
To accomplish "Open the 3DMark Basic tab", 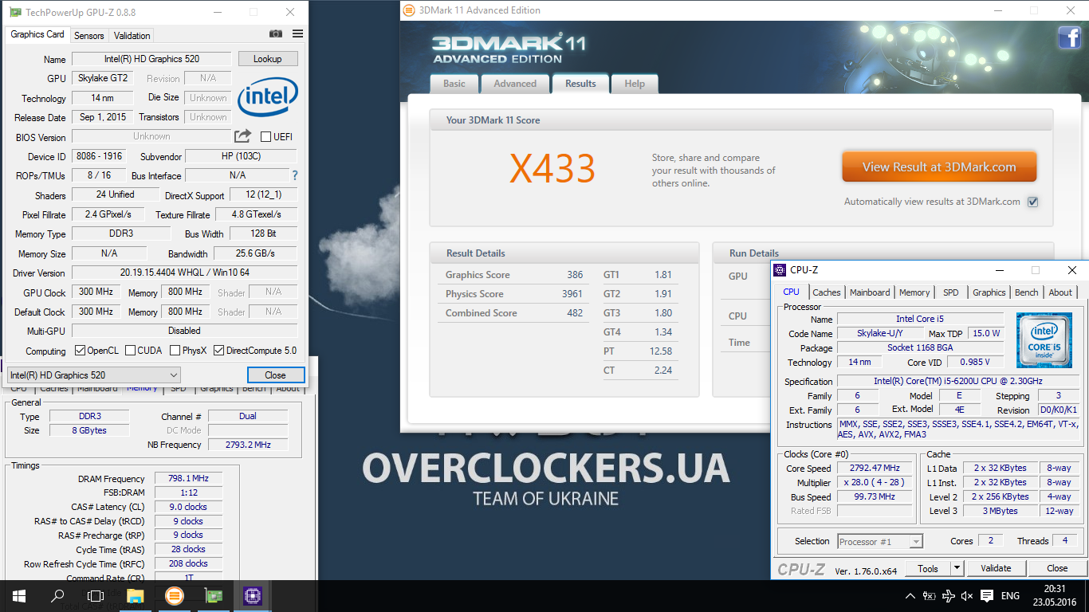I will [454, 84].
